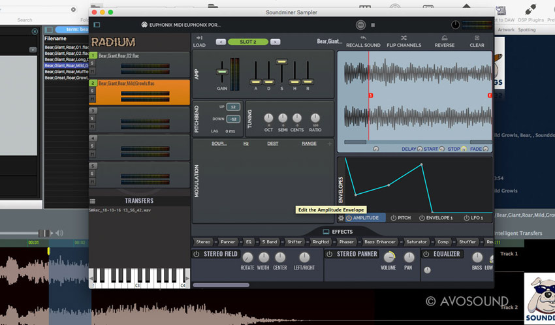The width and height of the screenshot is (555, 325).
Task: Enable the Equalizer effect
Action: [x=426, y=254]
